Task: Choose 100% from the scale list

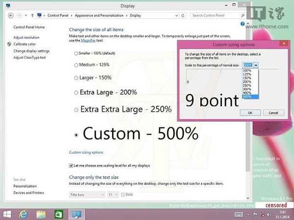Action: point(250,70)
